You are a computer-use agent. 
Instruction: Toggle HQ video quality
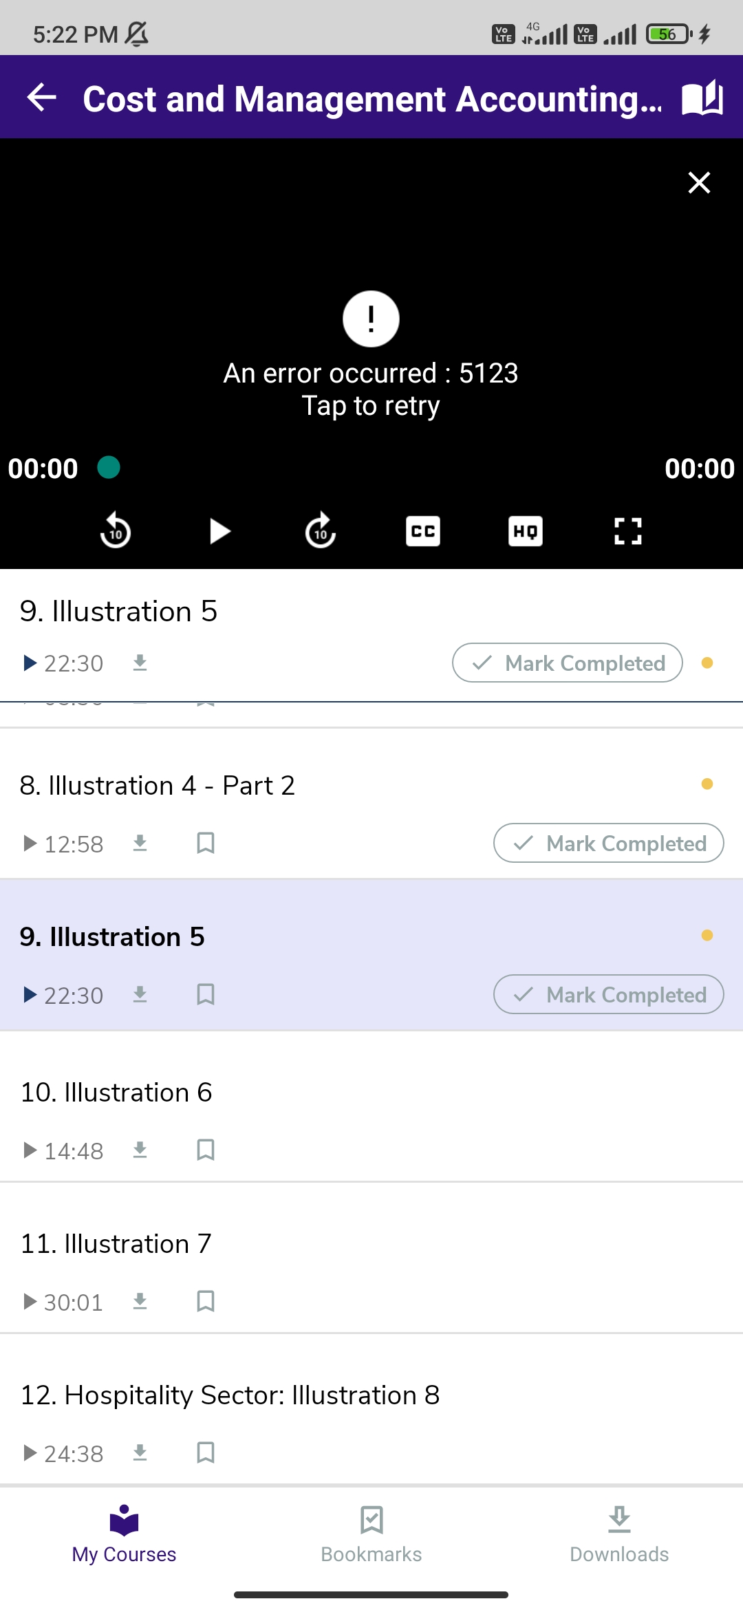click(526, 531)
